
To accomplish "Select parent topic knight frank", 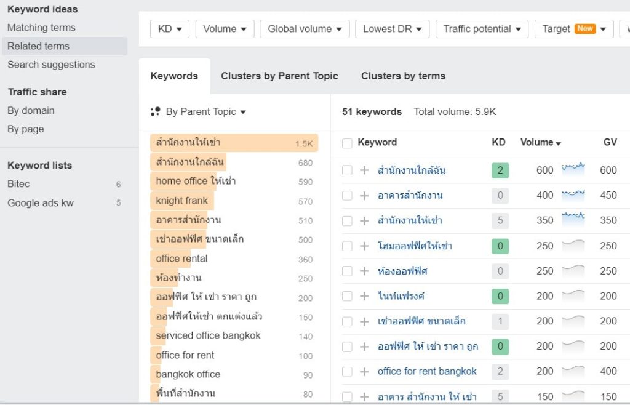I will coord(234,201).
